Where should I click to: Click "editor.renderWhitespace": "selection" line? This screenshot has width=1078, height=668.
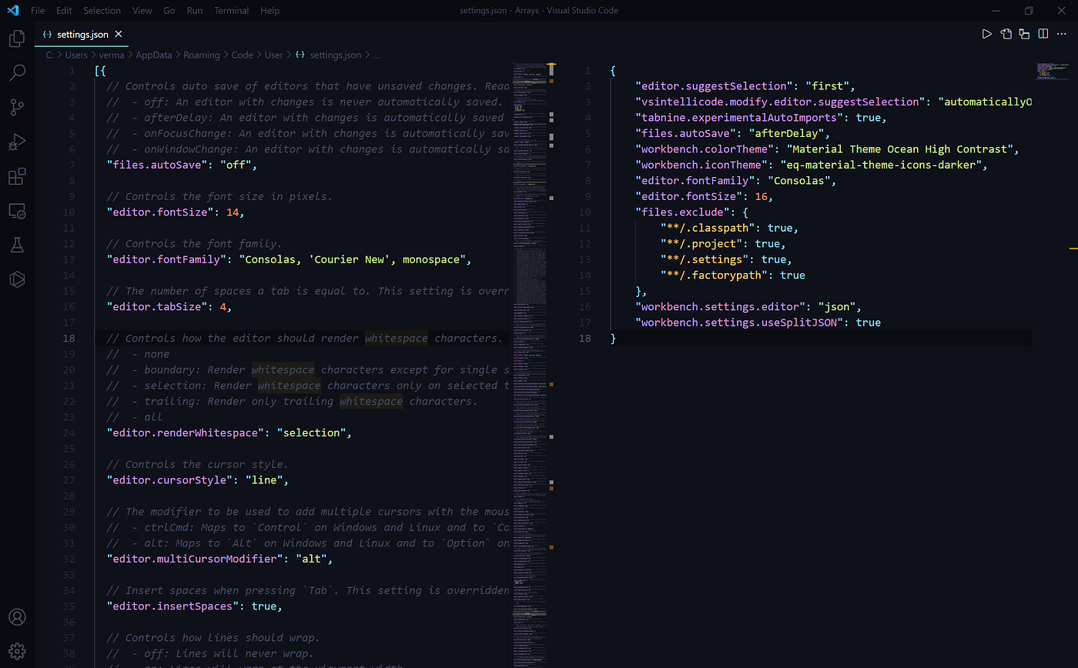229,433
